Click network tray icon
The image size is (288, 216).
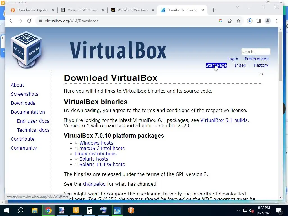[x=245, y=210]
